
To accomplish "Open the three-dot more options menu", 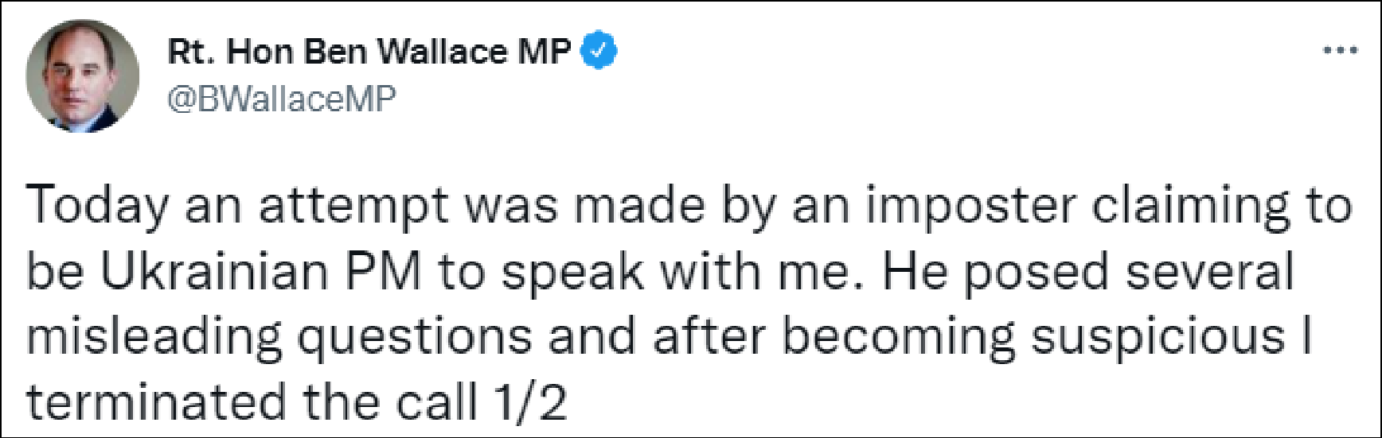I will click(x=1340, y=51).
